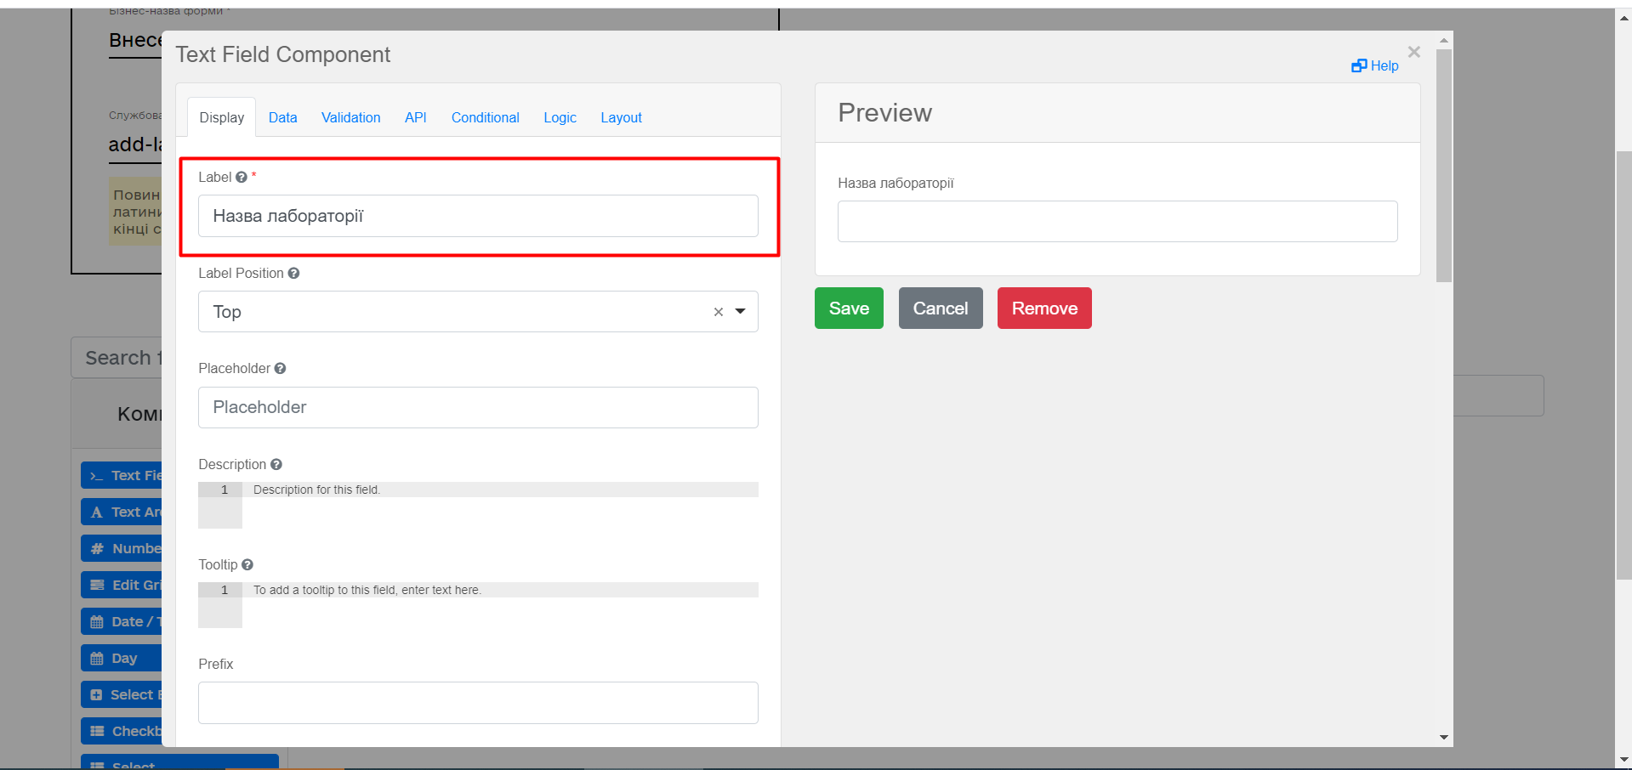Select the Conditional tab
Screen dimensions: 1632x770
pyautogui.click(x=485, y=118)
